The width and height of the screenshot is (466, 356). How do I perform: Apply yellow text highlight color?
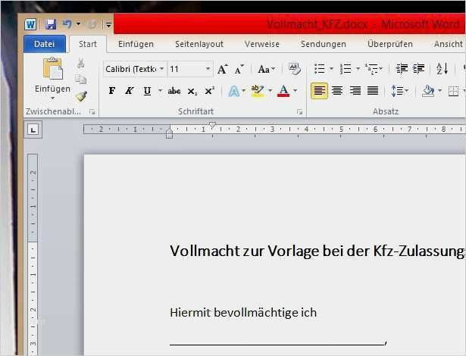point(257,91)
